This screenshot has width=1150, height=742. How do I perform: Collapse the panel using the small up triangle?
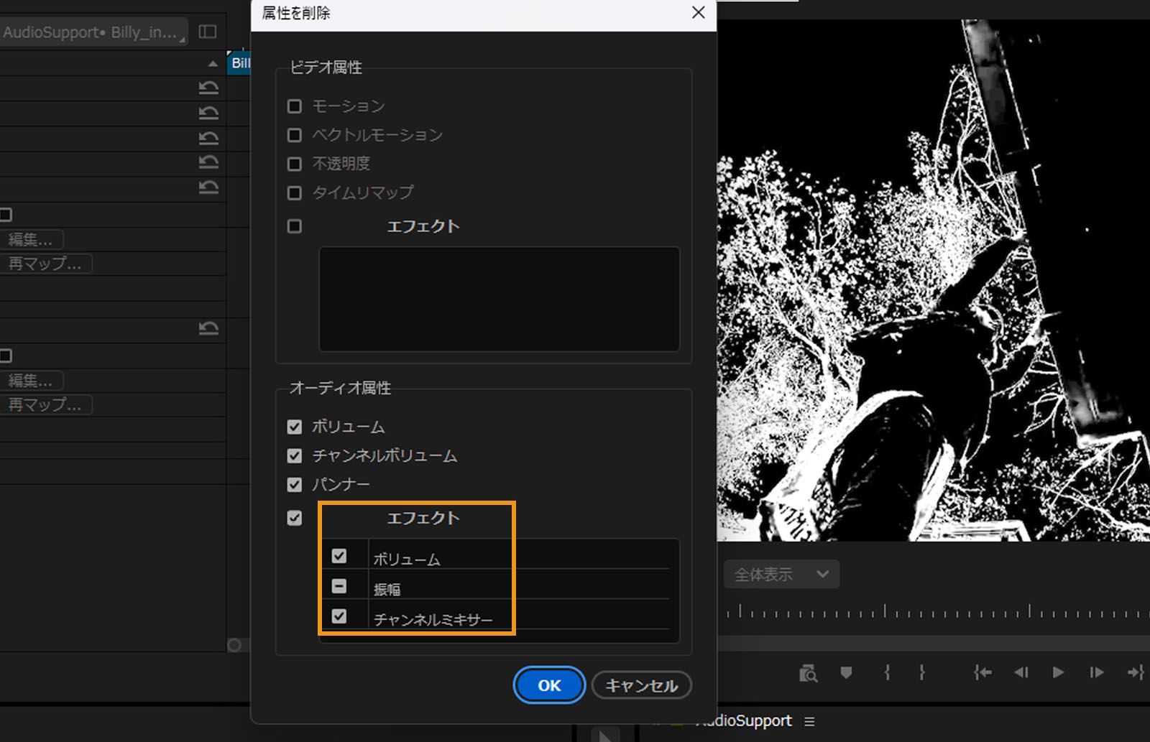(213, 64)
